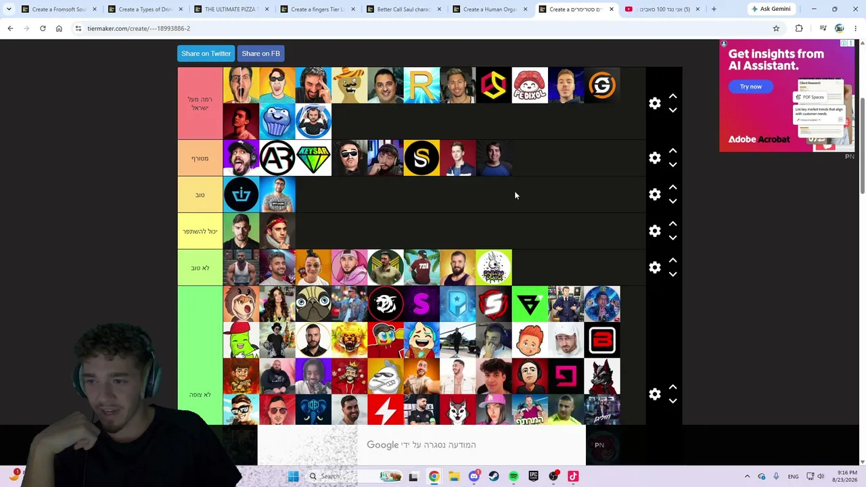Switch to the Create a Human Organs tab
The width and height of the screenshot is (866, 487).
(x=490, y=9)
